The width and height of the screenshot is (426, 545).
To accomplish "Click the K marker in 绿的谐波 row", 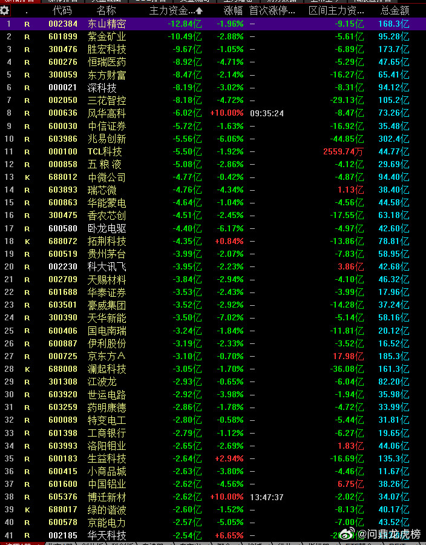I will pos(27,510).
